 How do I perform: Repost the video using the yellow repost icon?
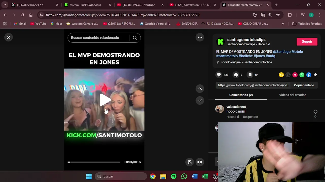tap(281, 75)
